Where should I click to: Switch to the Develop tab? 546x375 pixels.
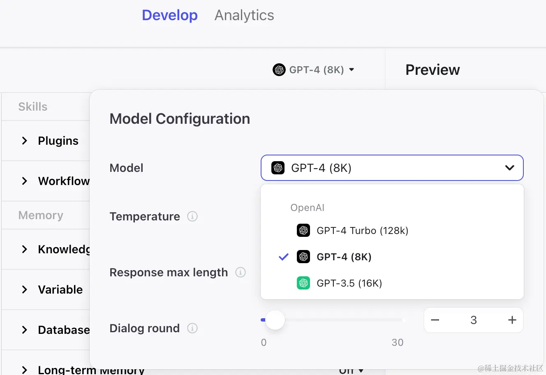pyautogui.click(x=170, y=15)
